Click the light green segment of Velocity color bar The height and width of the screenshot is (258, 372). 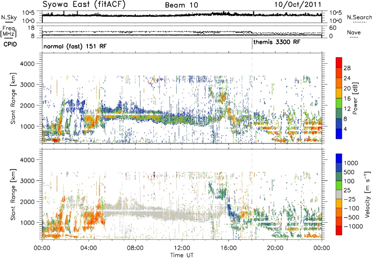coord(339,185)
